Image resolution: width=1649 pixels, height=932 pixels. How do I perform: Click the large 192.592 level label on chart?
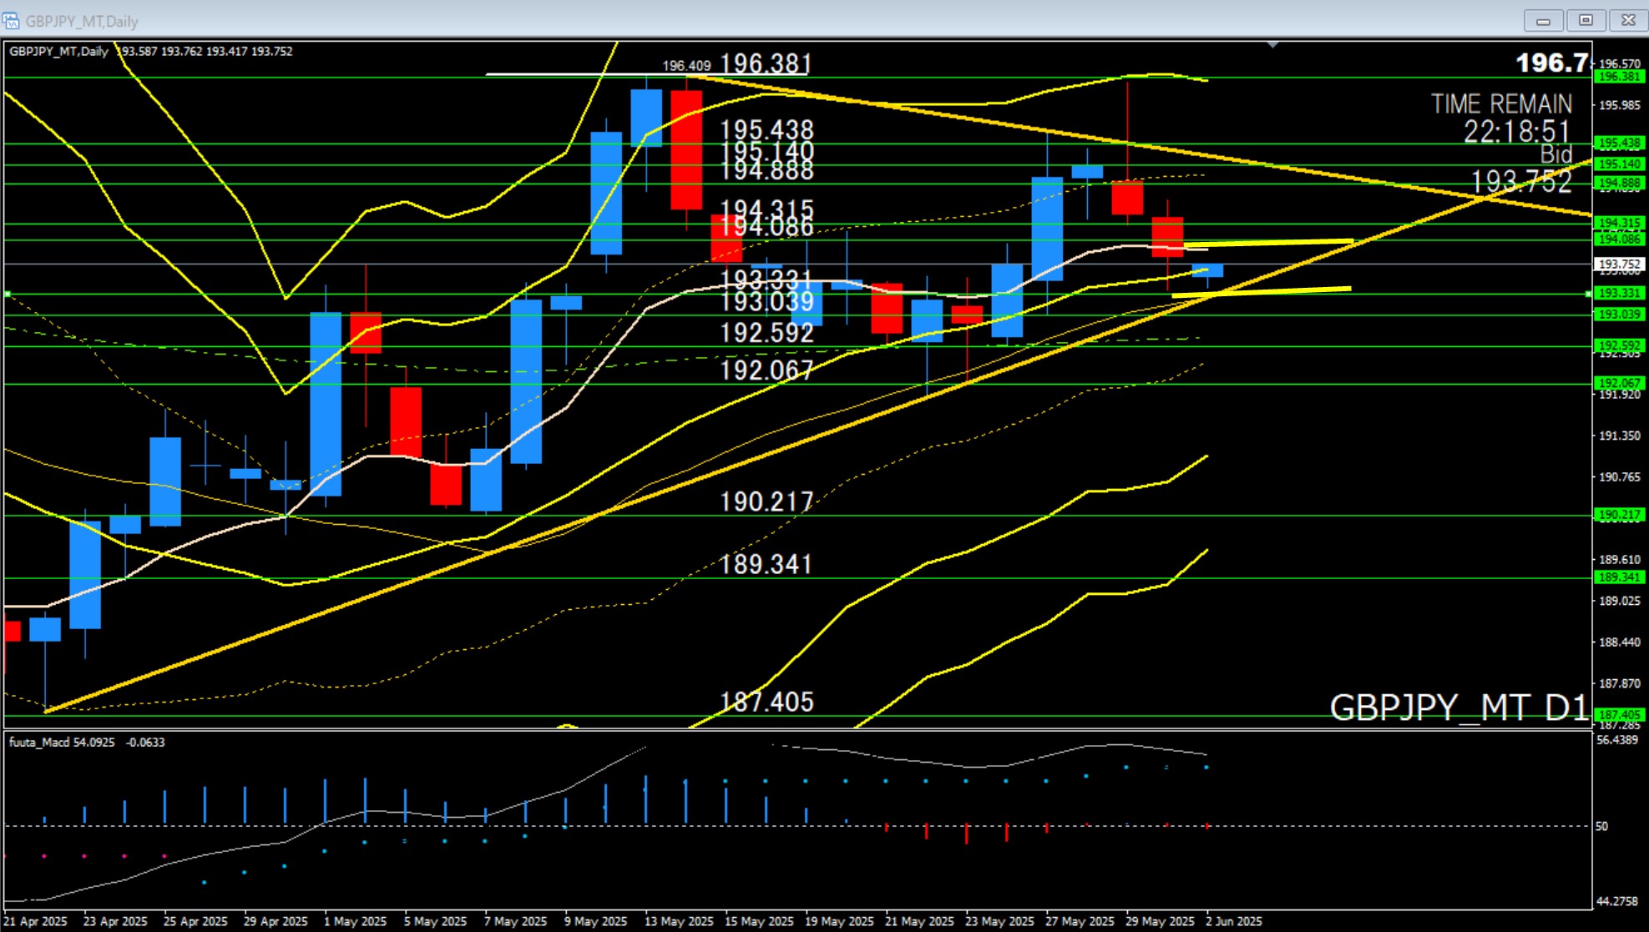766,332
